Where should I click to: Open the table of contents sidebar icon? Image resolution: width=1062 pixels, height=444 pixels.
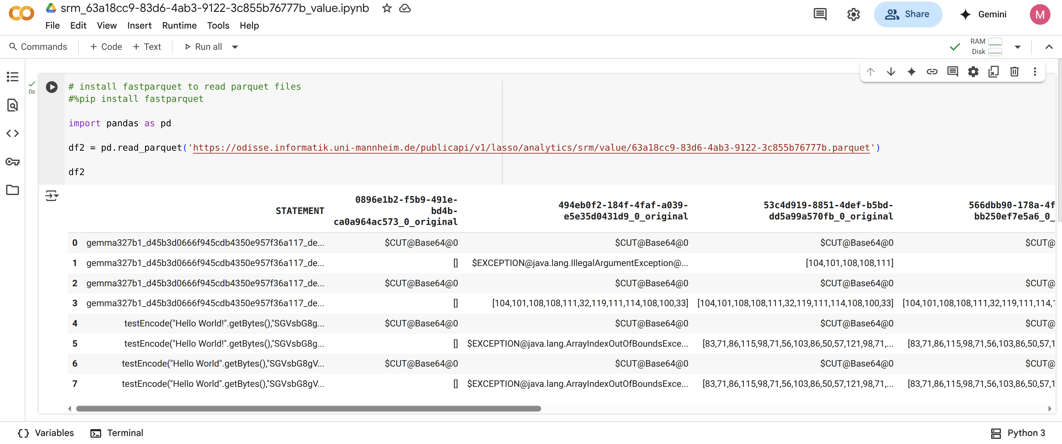[12, 77]
